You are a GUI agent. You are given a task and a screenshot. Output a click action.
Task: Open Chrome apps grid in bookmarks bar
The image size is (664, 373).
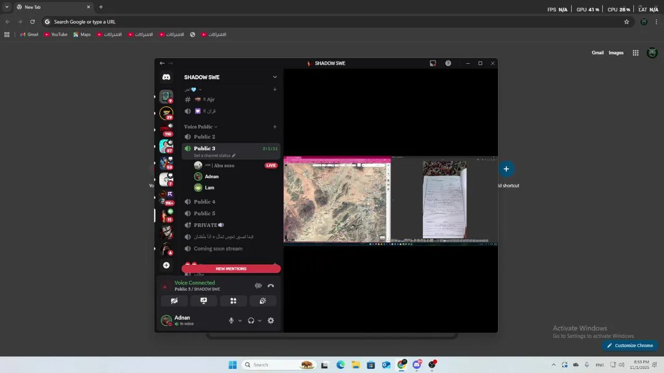(x=7, y=35)
